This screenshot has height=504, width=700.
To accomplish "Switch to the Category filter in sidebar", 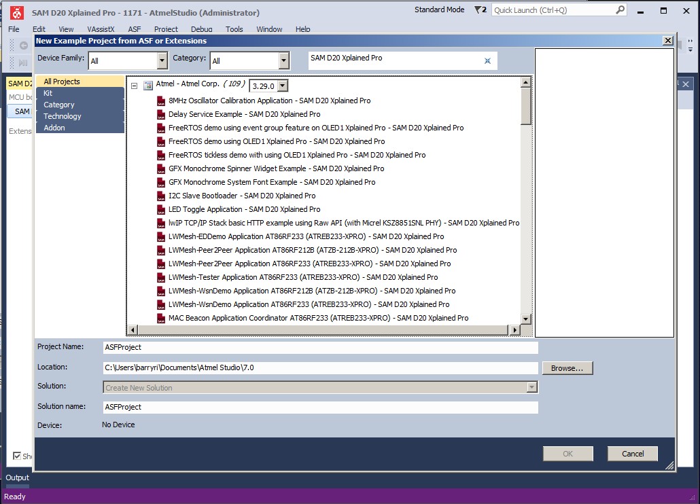I will tap(80, 105).
